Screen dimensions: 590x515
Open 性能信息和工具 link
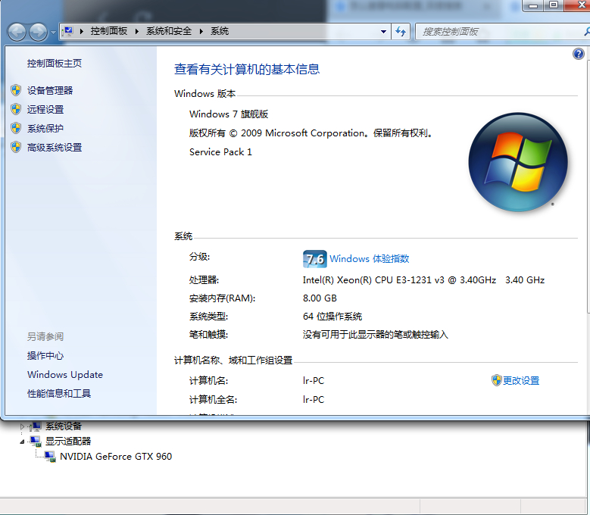click(59, 394)
